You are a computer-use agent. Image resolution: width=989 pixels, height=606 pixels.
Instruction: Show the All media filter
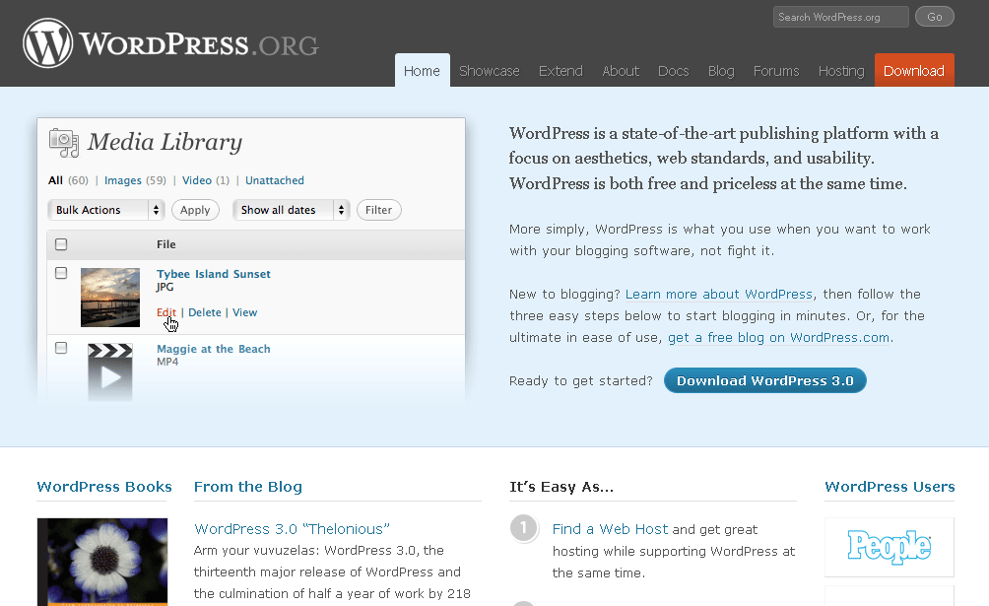[55, 180]
